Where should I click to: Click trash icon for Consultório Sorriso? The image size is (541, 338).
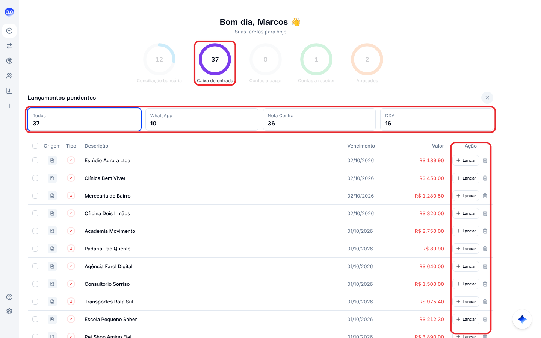(485, 284)
